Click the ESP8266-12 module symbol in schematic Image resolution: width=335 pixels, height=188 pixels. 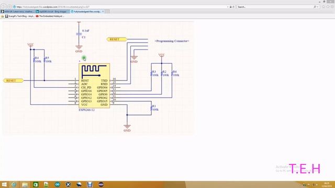94,86
